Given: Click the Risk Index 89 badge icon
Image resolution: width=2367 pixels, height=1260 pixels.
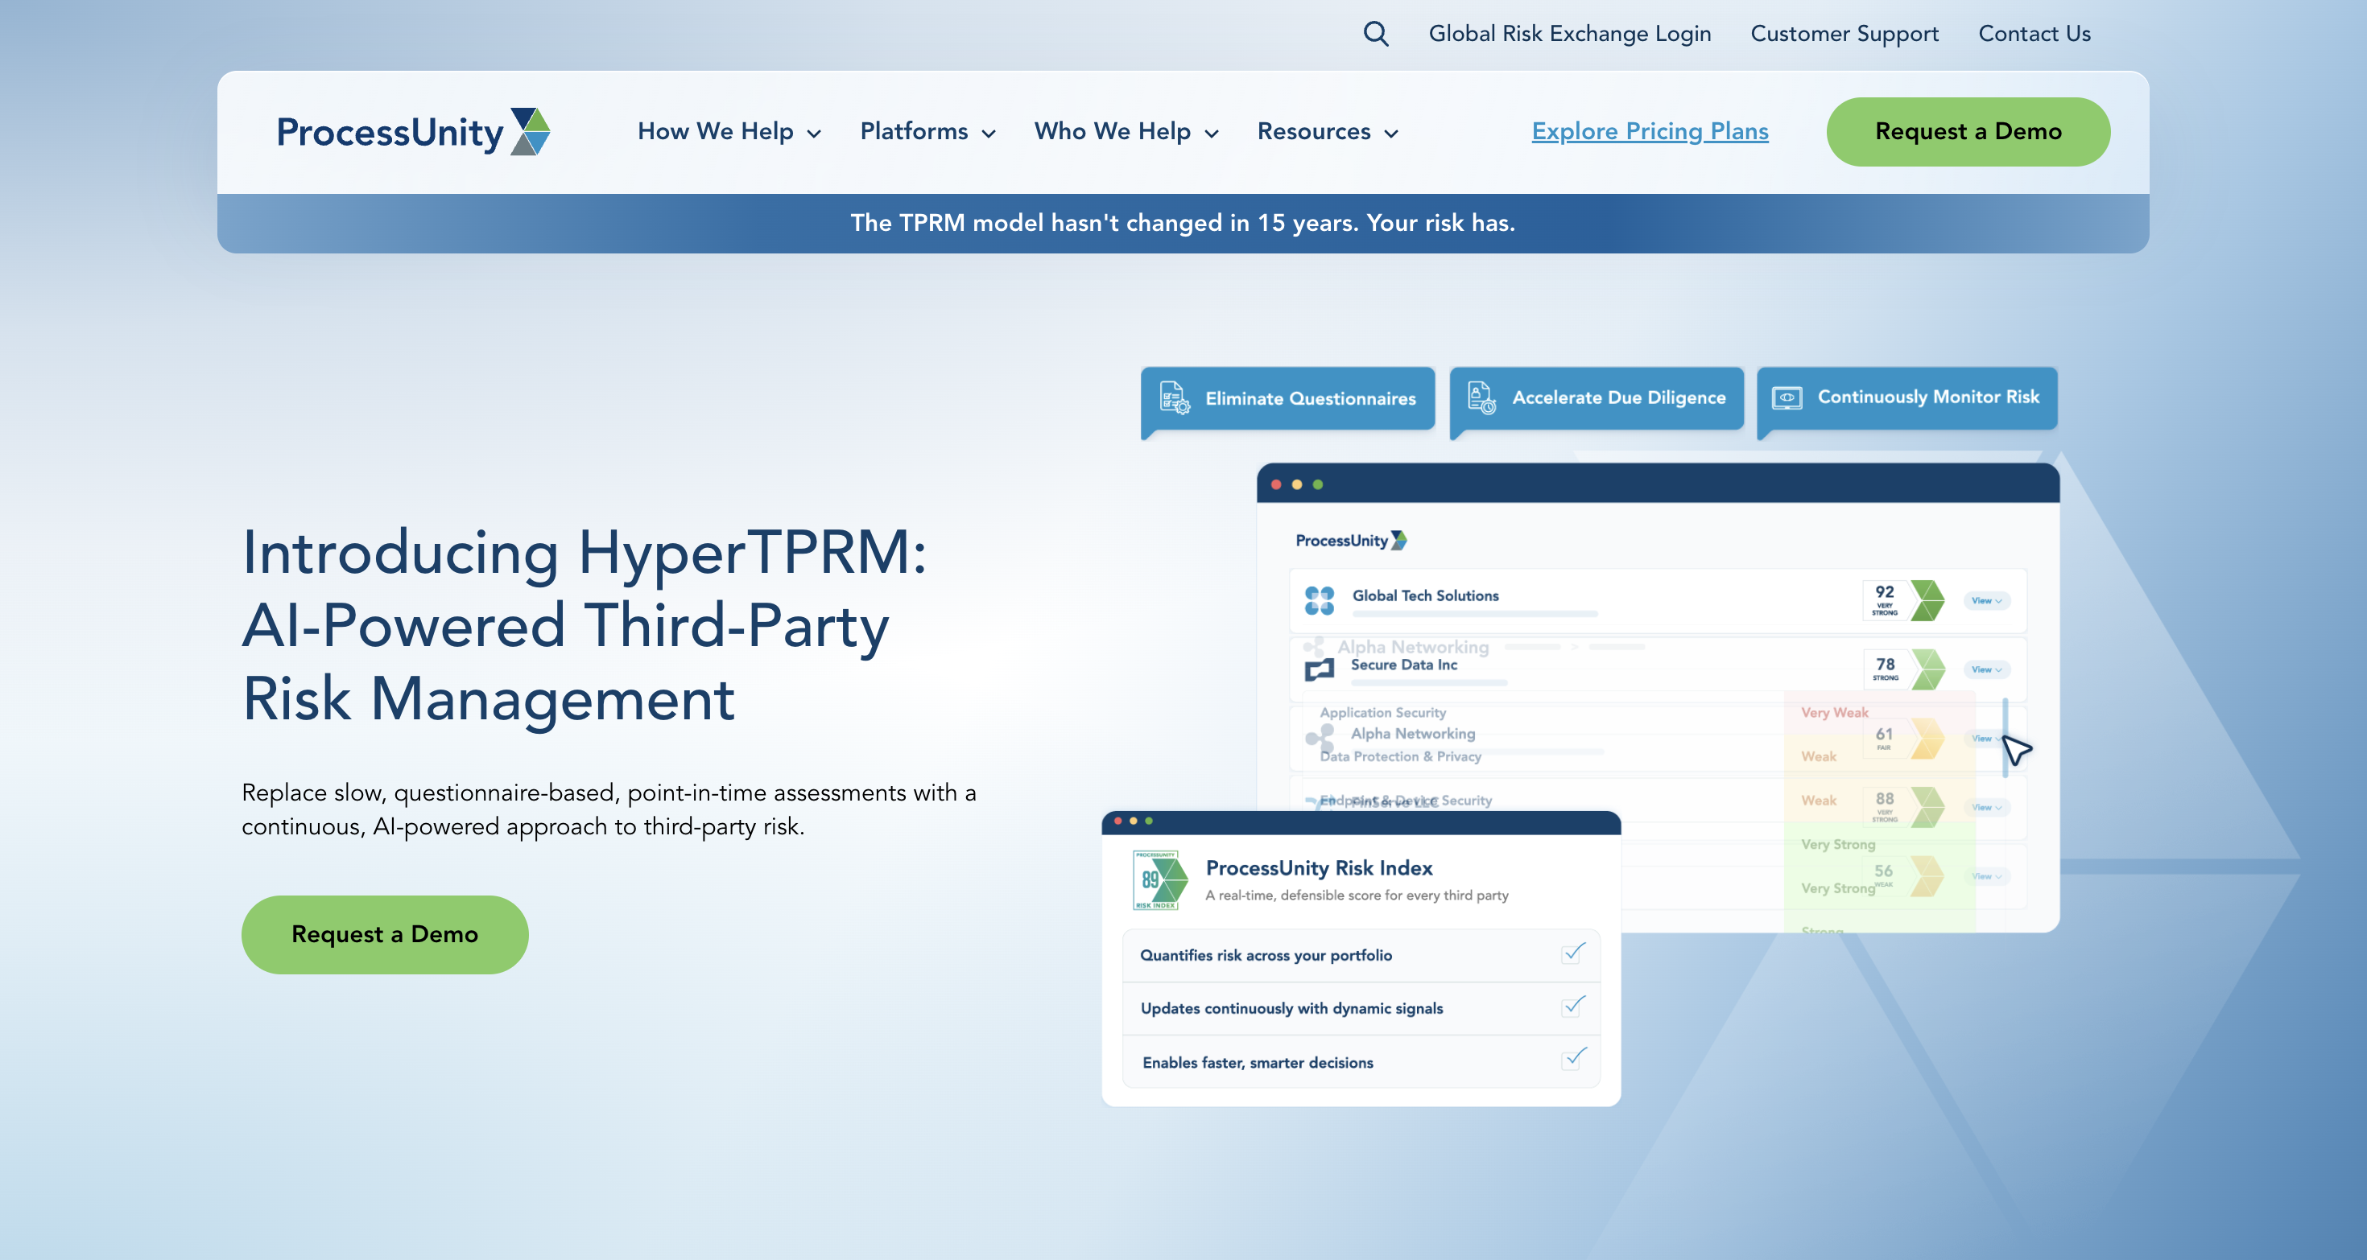Looking at the screenshot, I should coord(1160,879).
